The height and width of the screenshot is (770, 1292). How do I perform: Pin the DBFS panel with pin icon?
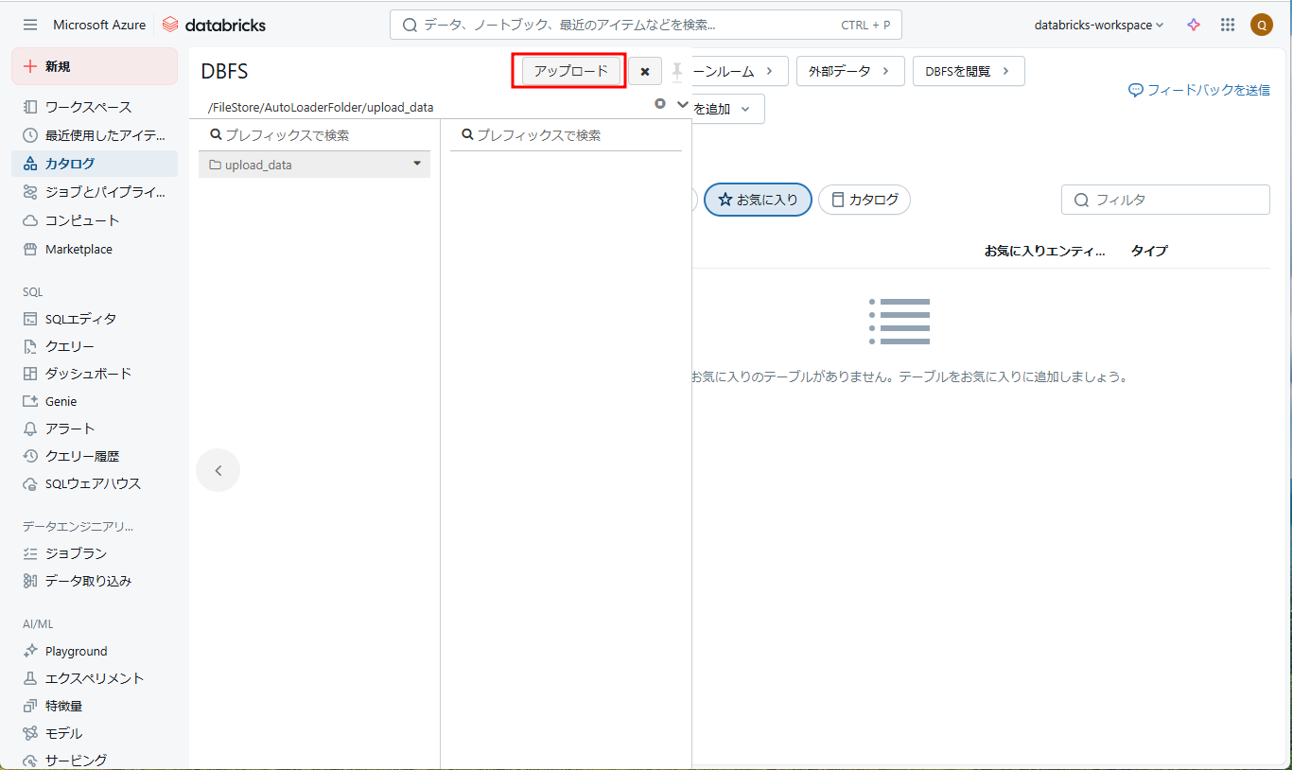pyautogui.click(x=677, y=72)
